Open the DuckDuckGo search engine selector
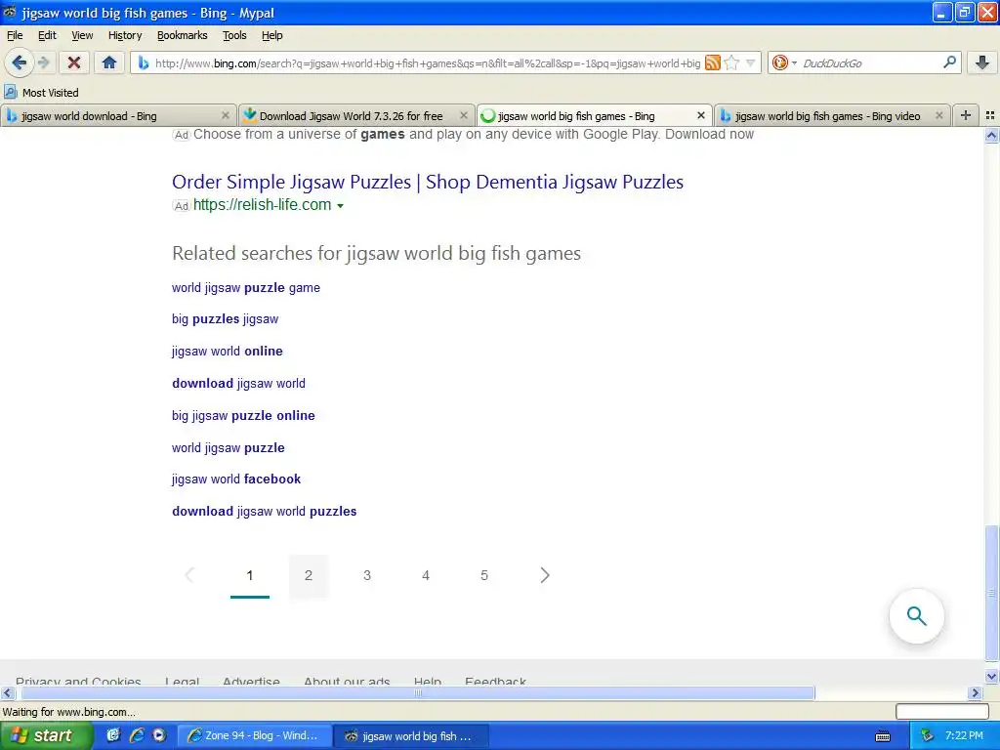The image size is (1000, 750). pos(784,62)
